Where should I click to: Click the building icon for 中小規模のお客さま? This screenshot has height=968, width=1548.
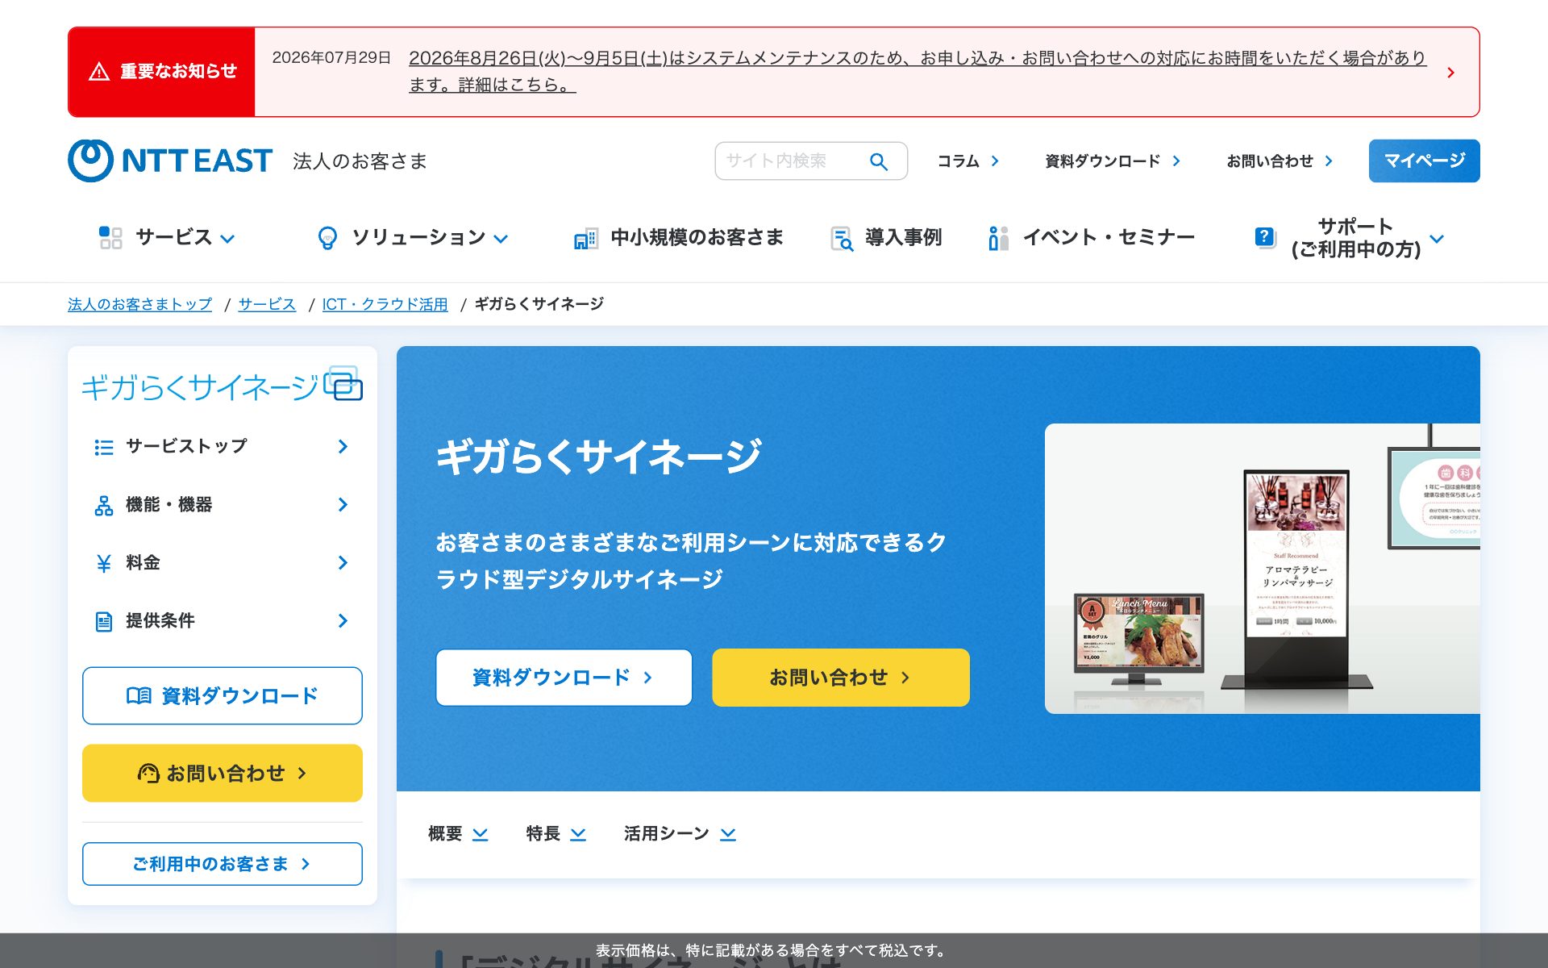(x=586, y=238)
